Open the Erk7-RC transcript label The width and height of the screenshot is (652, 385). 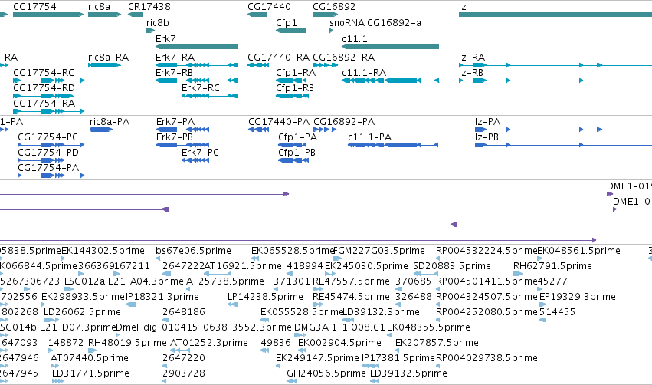click(201, 88)
